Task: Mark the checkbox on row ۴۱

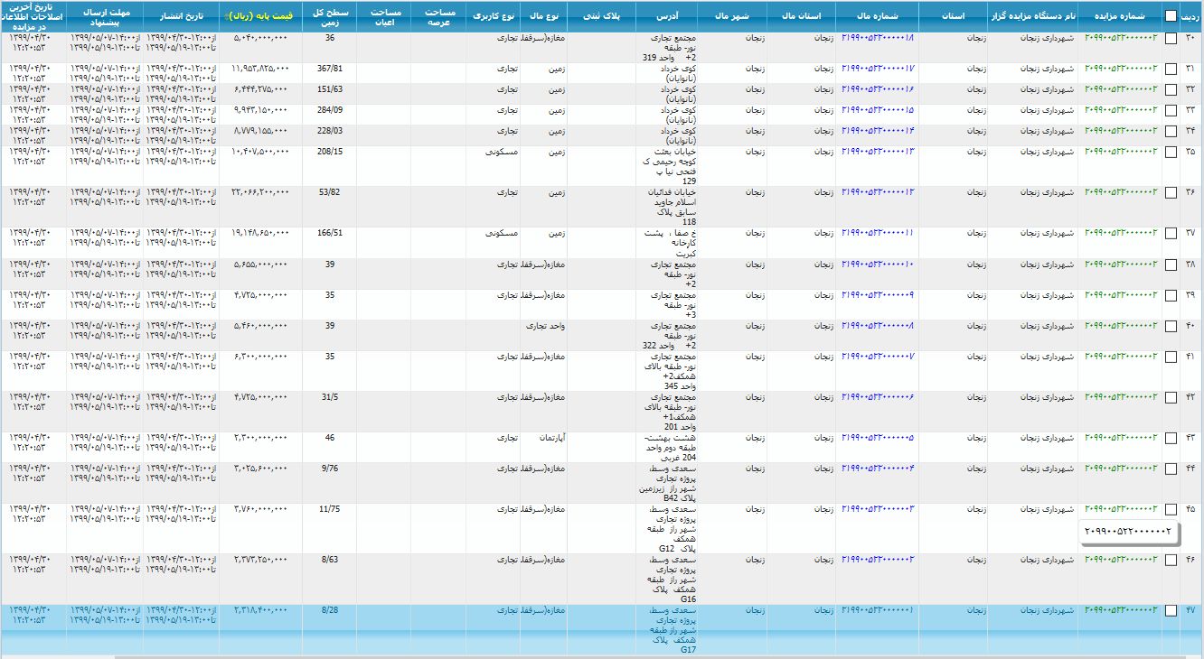Action: [x=1171, y=357]
